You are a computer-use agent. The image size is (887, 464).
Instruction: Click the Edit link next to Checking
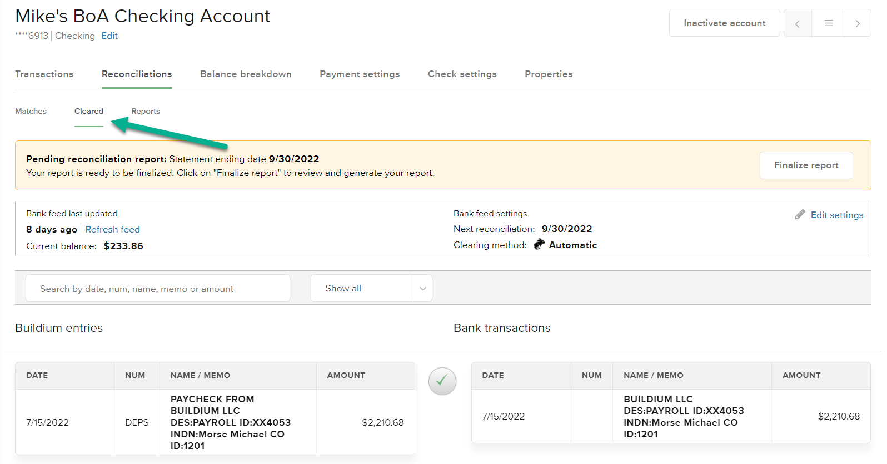[109, 36]
